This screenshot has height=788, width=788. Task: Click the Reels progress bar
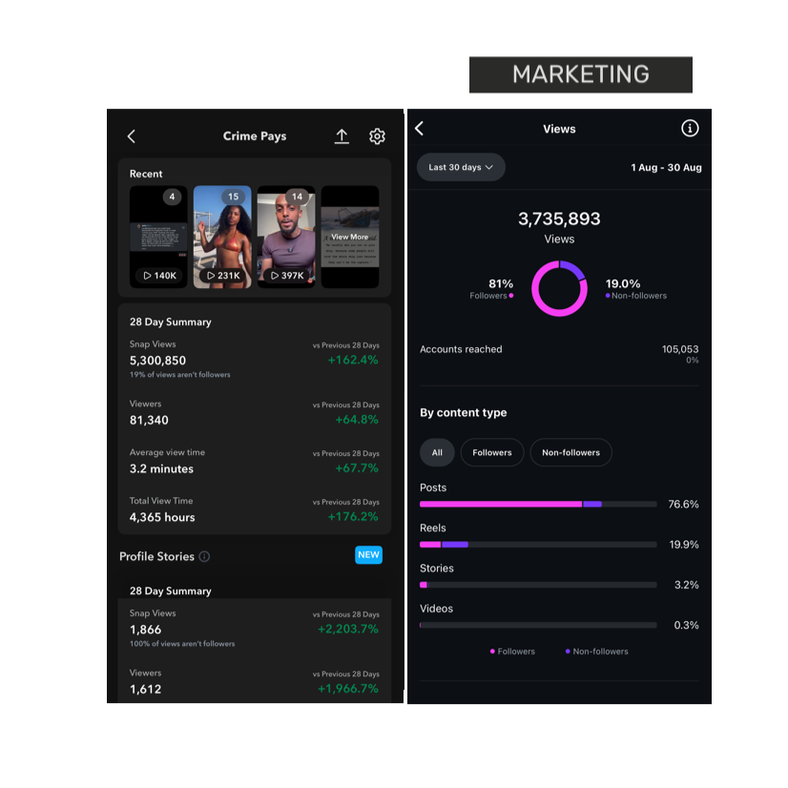pyautogui.click(x=538, y=545)
